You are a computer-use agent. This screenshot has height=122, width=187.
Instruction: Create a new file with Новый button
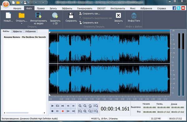[8, 17]
